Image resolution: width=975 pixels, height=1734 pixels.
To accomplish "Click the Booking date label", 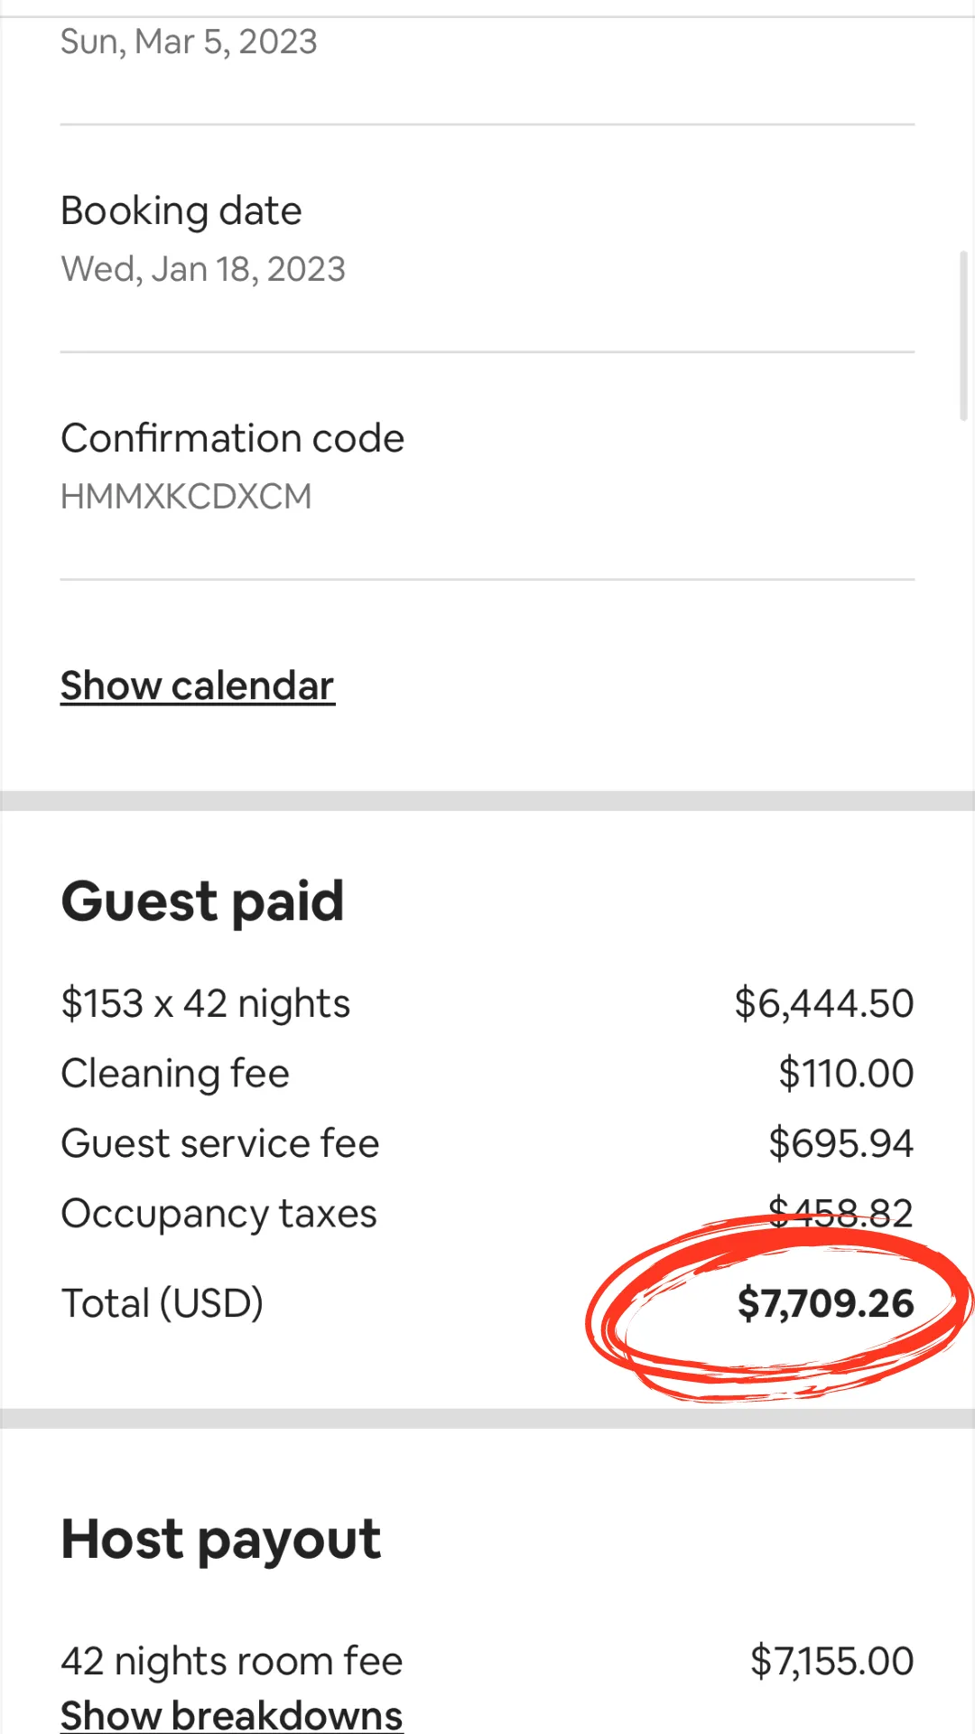I will (181, 211).
